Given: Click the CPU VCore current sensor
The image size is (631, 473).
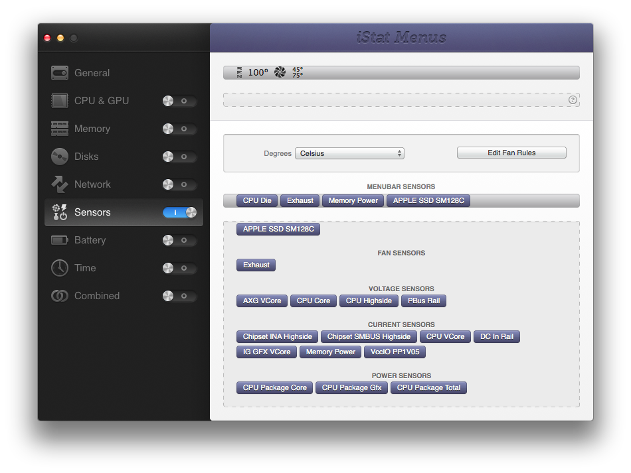Looking at the screenshot, I should pos(446,336).
